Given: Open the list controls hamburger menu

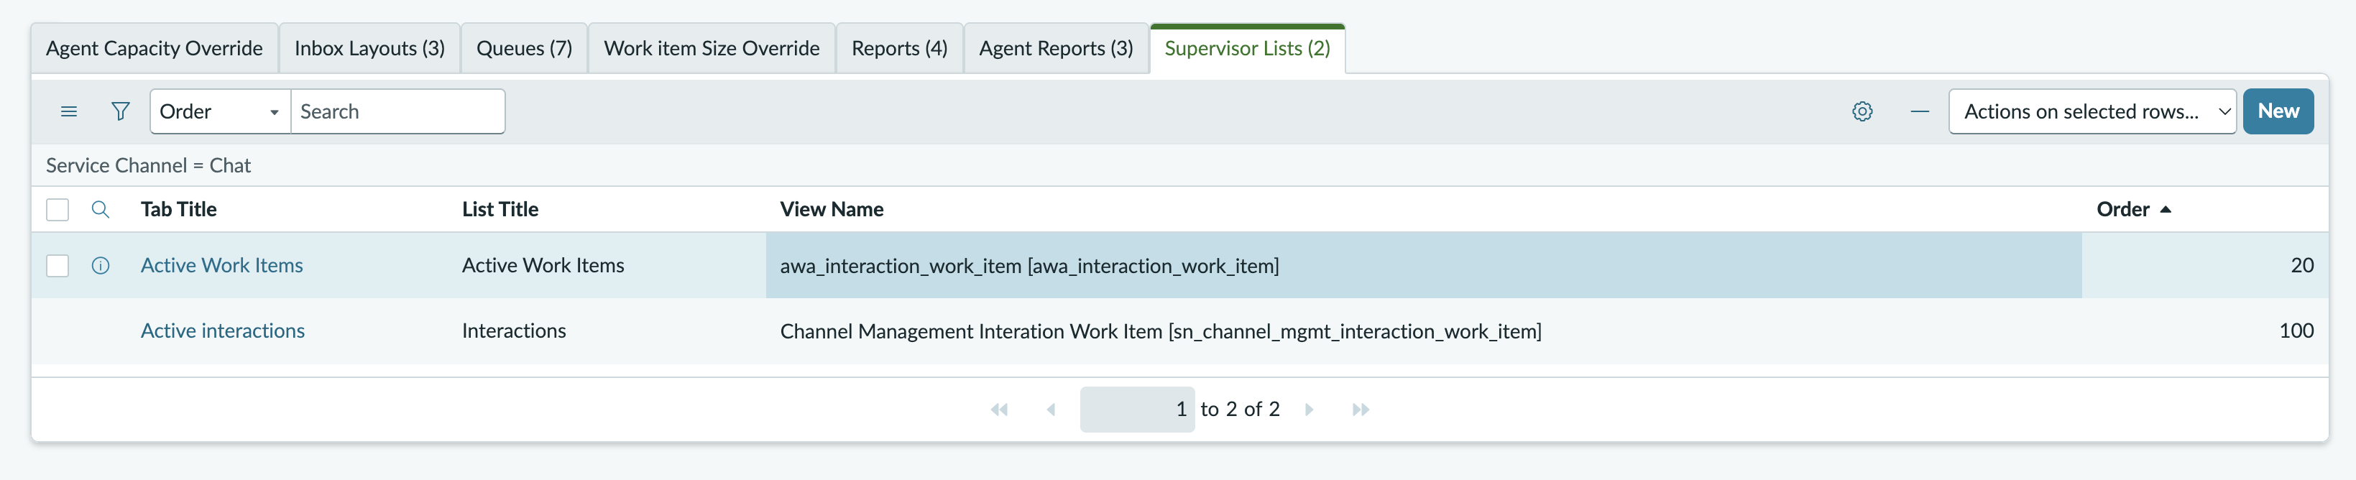Looking at the screenshot, I should (x=68, y=111).
